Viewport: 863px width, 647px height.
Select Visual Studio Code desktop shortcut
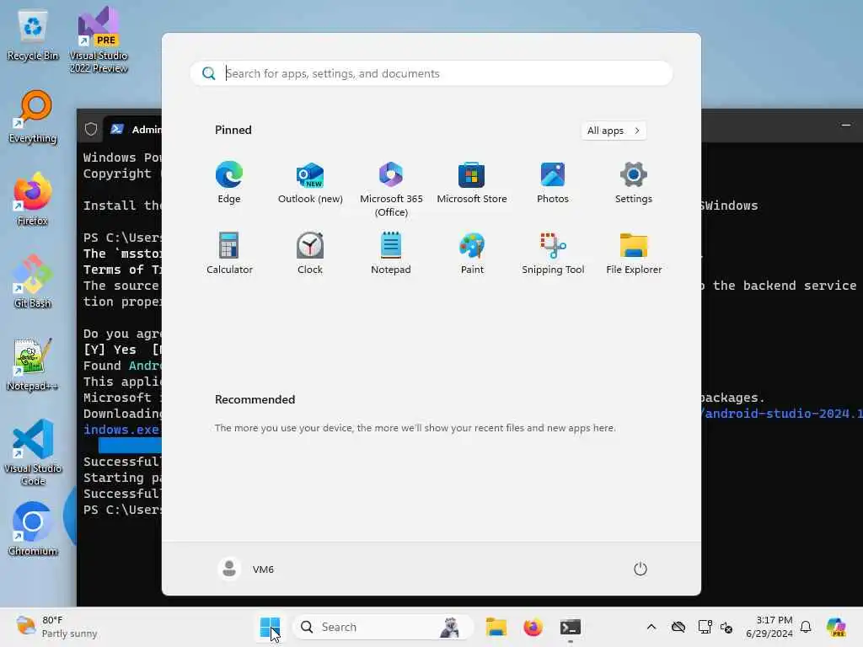(x=33, y=452)
